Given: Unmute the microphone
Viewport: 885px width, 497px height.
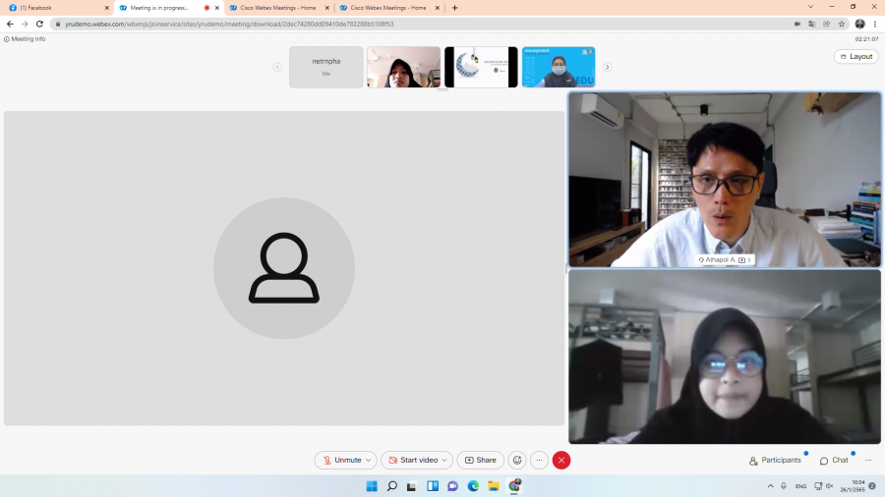Looking at the screenshot, I should [340, 460].
